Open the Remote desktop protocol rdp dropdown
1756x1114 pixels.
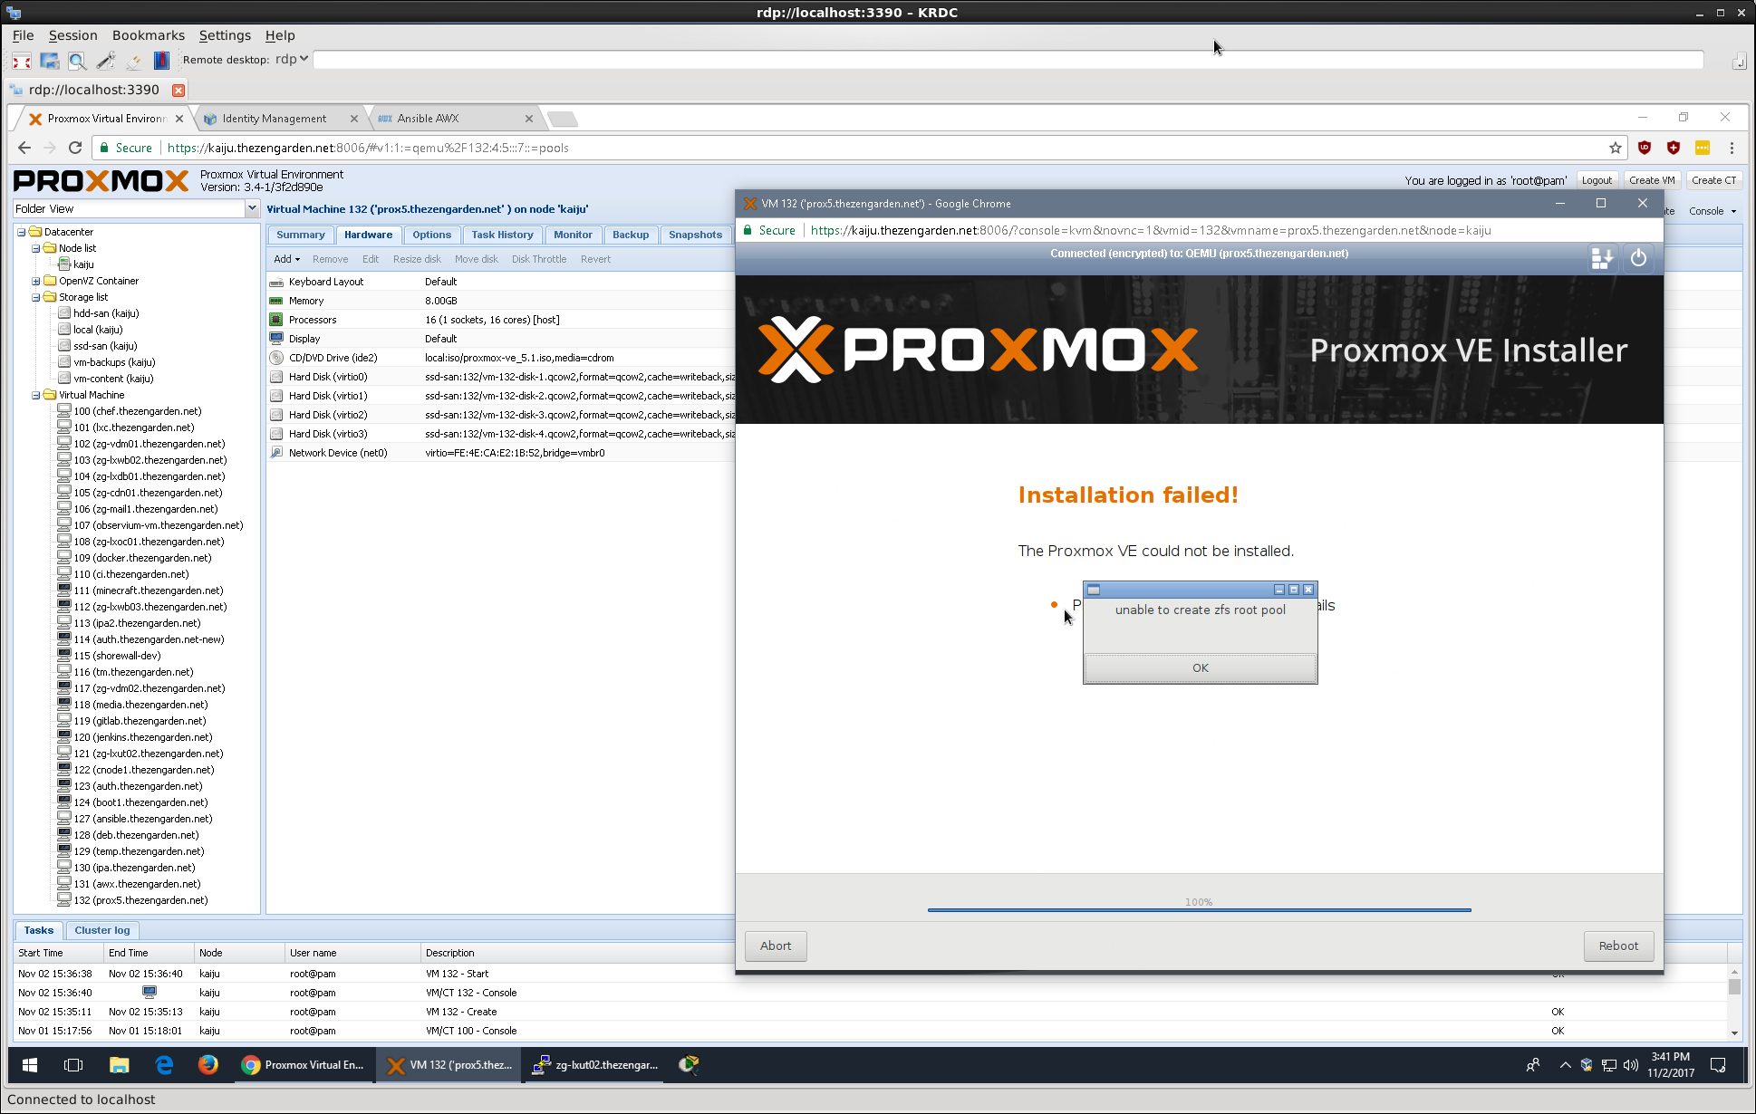point(292,59)
